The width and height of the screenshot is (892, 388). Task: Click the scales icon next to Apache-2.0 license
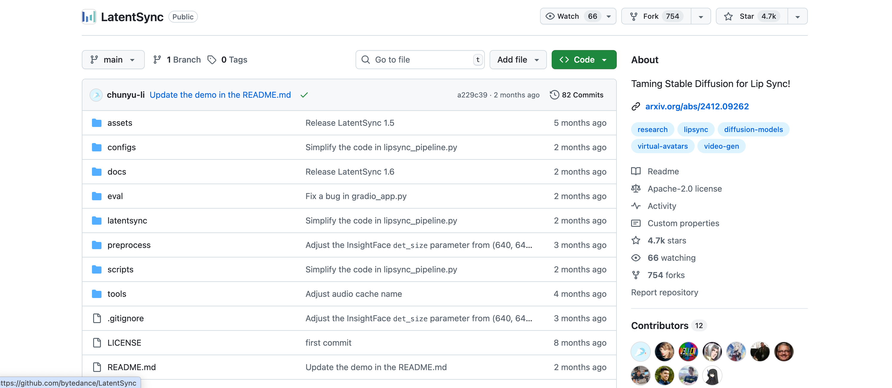tap(636, 188)
